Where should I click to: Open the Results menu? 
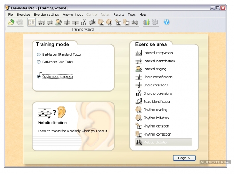[x=119, y=15]
